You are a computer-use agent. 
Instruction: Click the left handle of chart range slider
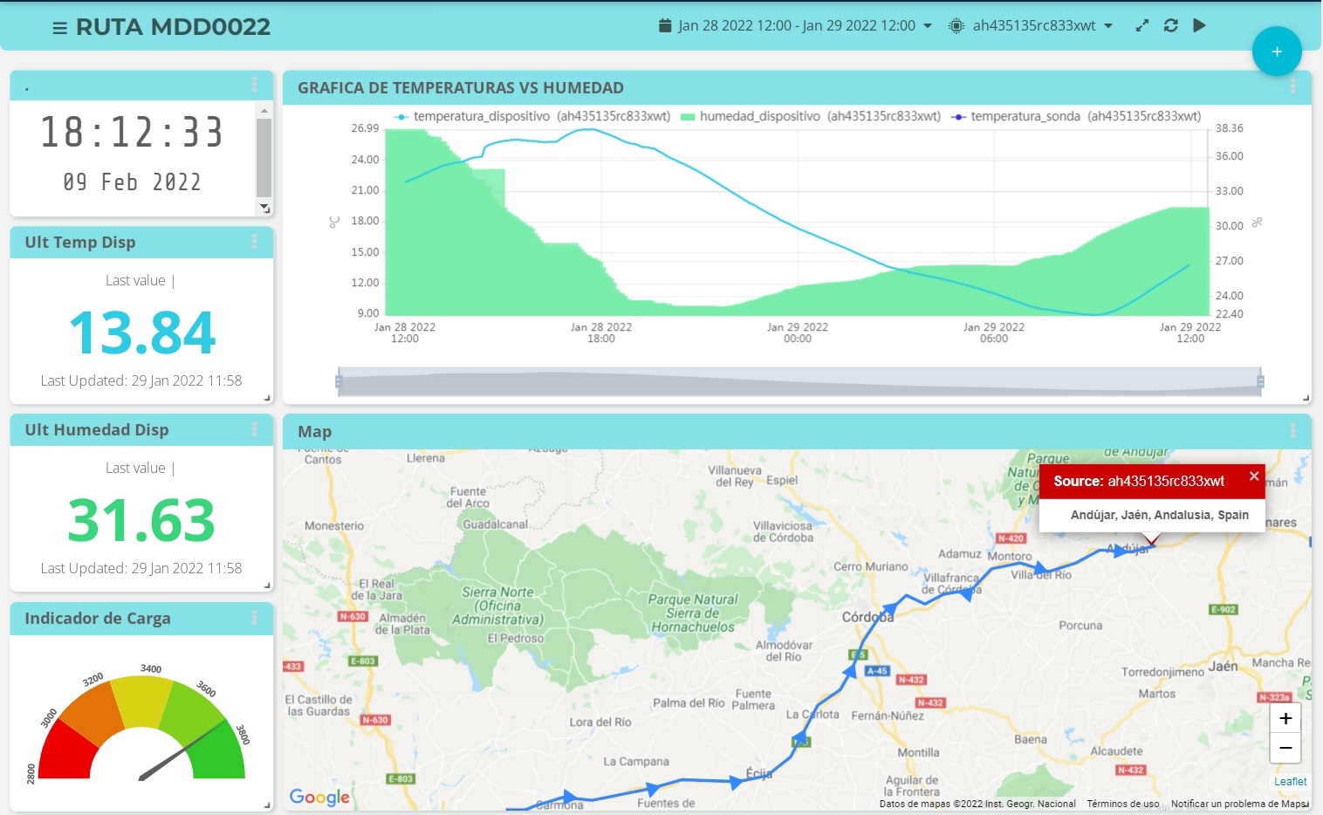[339, 381]
